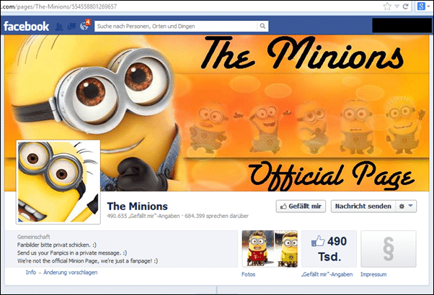Open the notifications globe icon
Viewport: 434px width, 295px height.
[84, 26]
